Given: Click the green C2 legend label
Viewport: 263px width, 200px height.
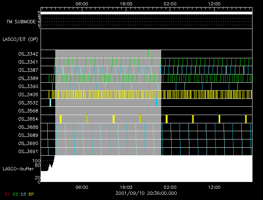Looking at the screenshot, I should coord(15,194).
